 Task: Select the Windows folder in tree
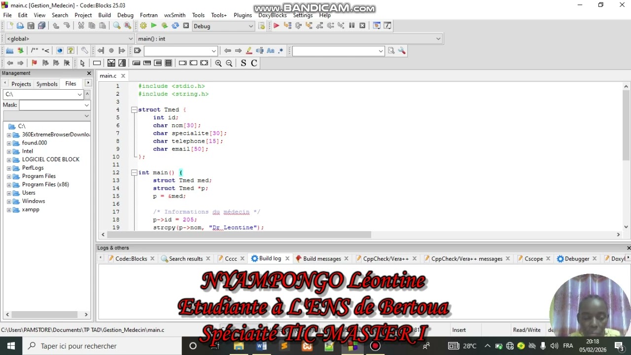click(34, 201)
